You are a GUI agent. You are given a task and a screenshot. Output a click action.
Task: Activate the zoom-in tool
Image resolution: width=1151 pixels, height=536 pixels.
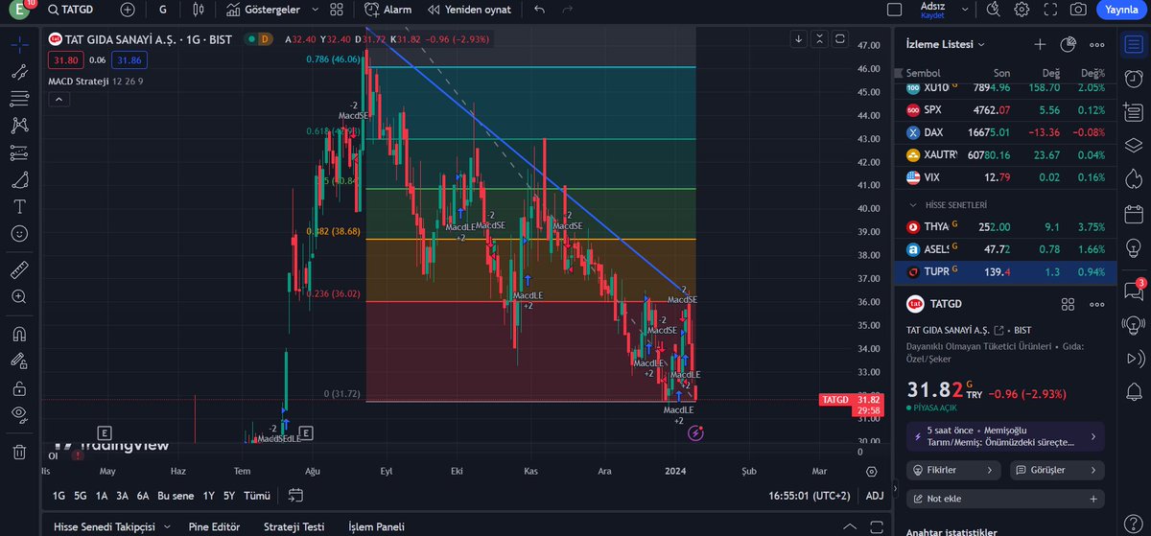(19, 296)
